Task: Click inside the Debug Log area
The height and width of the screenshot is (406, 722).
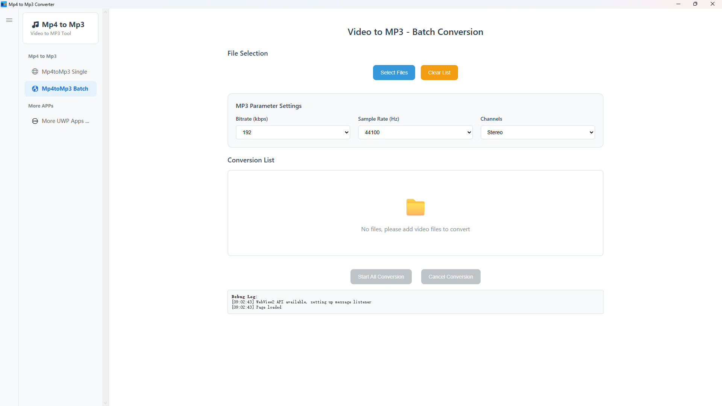Action: pyautogui.click(x=415, y=301)
